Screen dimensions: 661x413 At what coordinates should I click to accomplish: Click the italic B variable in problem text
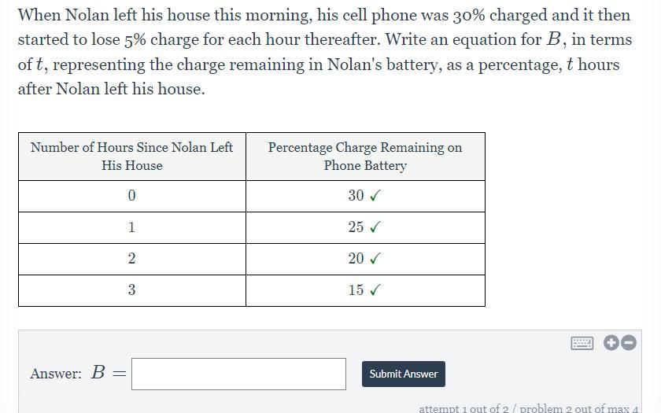click(x=553, y=39)
